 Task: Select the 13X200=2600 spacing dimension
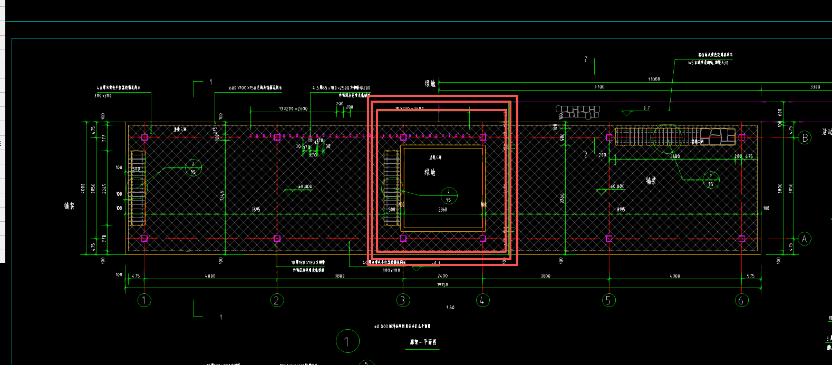[293, 108]
